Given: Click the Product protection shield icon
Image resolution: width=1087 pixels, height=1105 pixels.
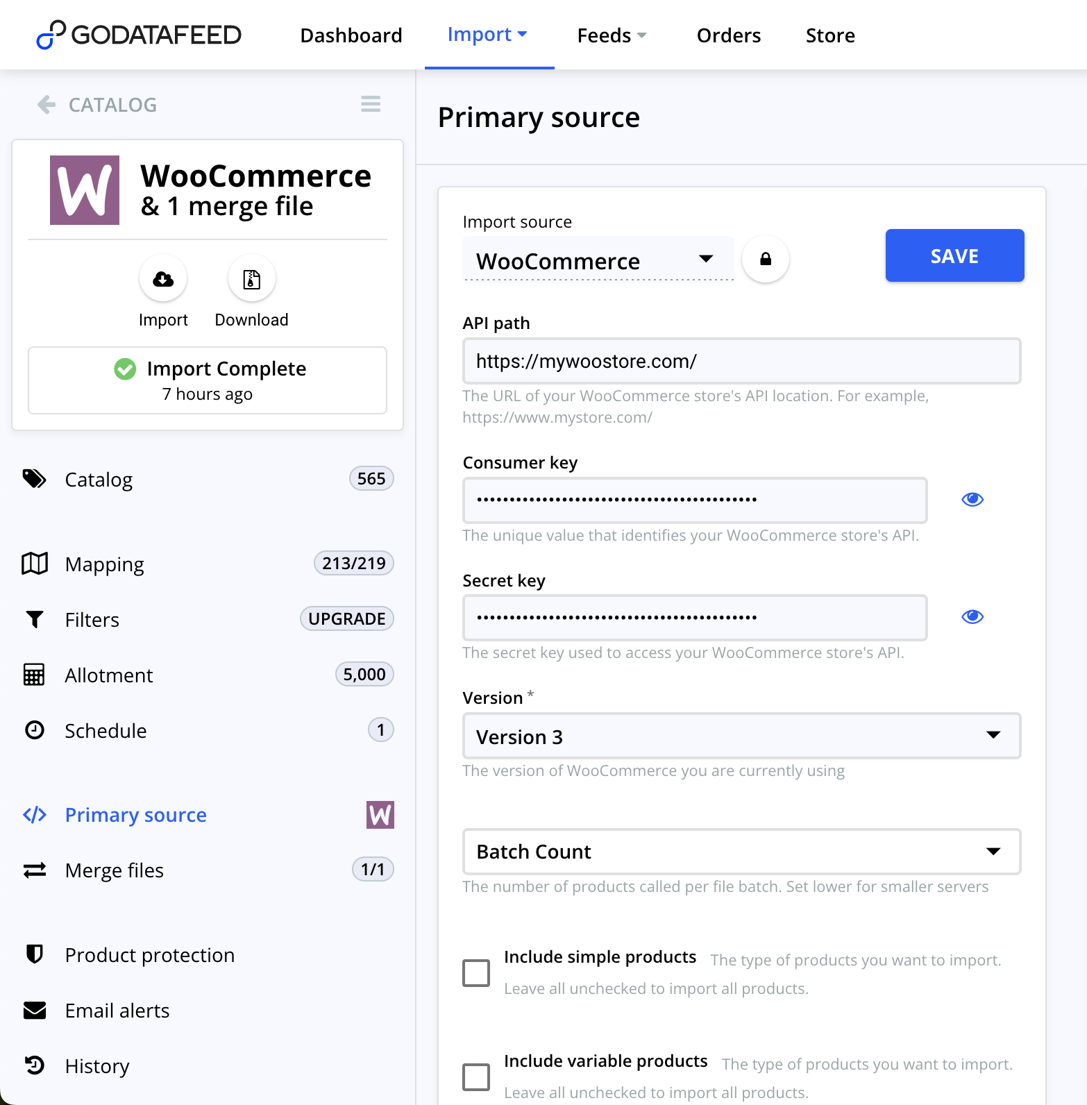Looking at the screenshot, I should point(35,954).
